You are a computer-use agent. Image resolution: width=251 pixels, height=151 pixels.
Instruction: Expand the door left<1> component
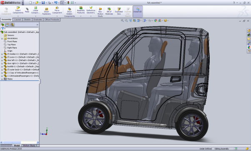tap(2, 60)
